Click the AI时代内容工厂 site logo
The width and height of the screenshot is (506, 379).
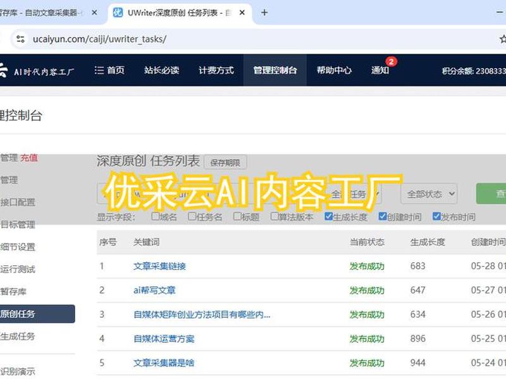[37, 71]
